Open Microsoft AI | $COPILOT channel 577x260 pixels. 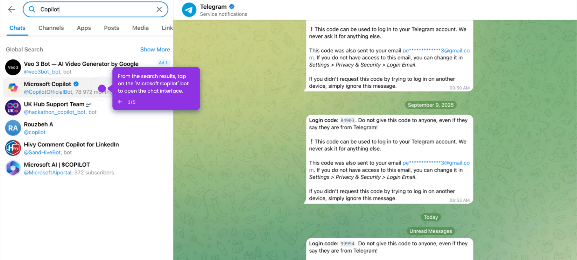tap(87, 168)
